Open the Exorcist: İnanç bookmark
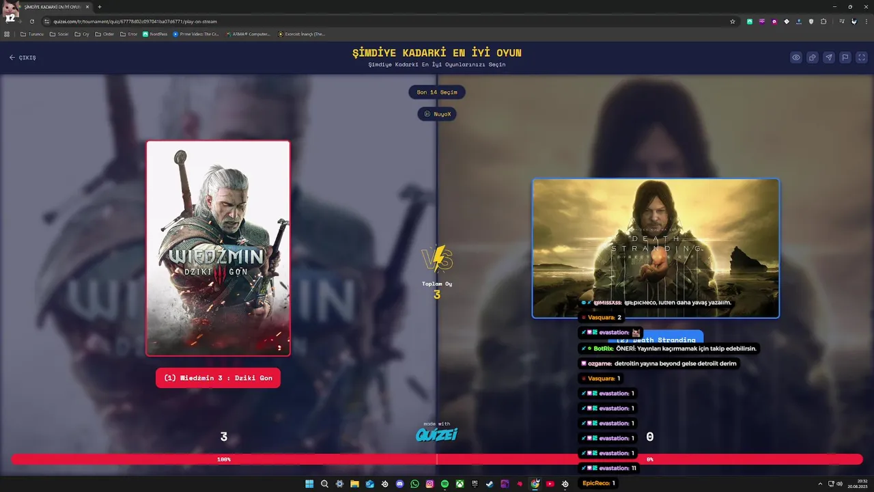 point(301,34)
